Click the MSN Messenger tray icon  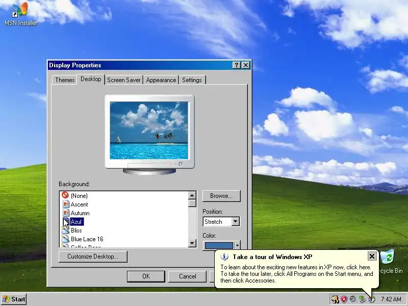click(335, 299)
